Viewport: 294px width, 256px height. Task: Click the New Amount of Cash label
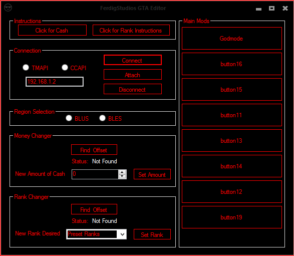(x=40, y=174)
